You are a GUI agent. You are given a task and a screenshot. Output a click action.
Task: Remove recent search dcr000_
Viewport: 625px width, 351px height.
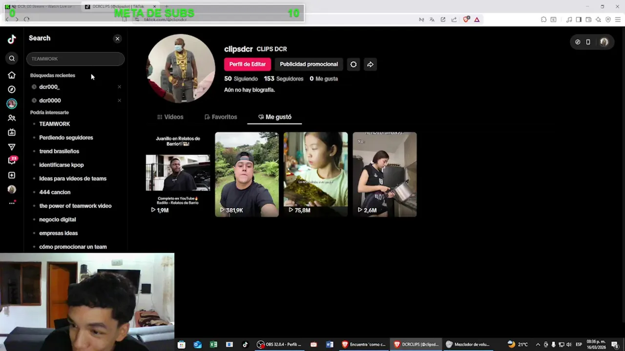(119, 87)
